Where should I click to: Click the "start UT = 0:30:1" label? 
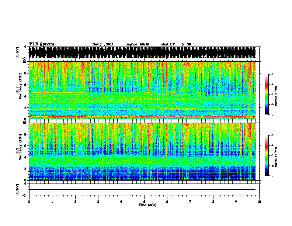pos(178,44)
